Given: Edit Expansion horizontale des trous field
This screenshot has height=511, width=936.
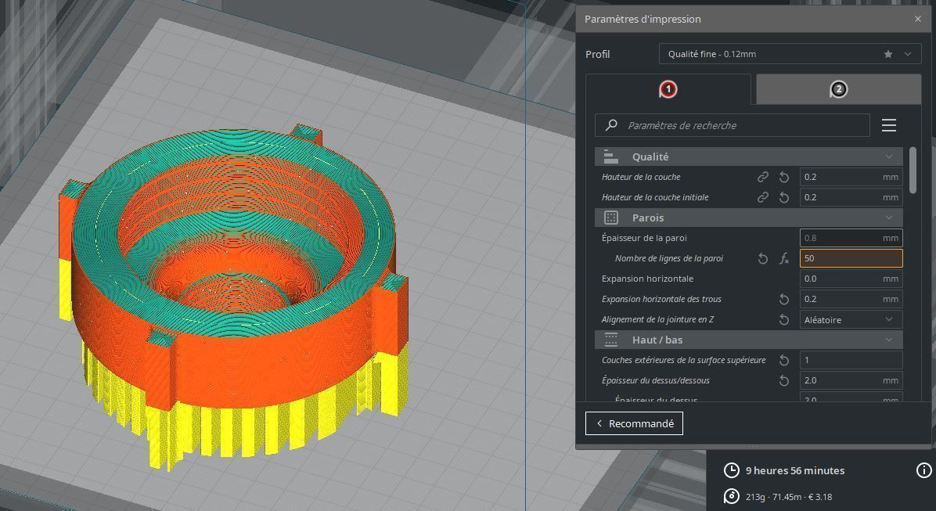Looking at the screenshot, I should point(851,299).
